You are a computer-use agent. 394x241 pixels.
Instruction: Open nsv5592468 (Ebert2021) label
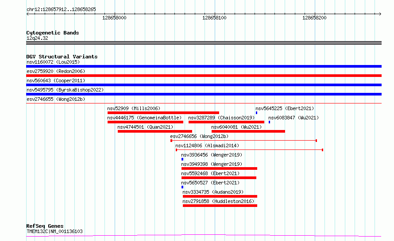(x=210, y=173)
